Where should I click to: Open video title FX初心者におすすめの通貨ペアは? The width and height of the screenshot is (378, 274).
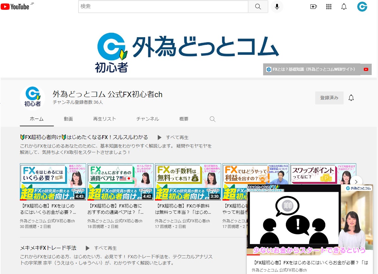(115, 209)
